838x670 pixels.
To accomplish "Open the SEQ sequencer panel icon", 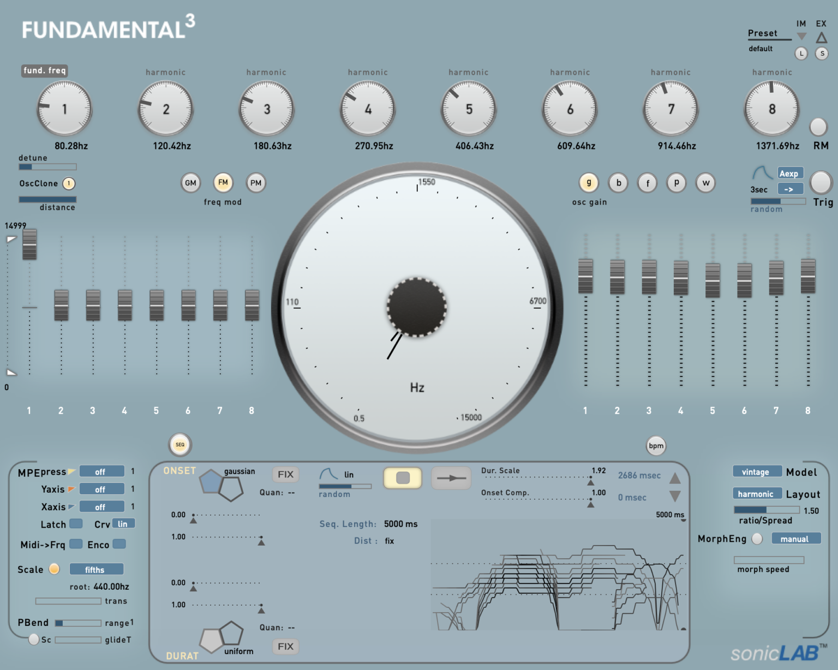I will click(180, 445).
